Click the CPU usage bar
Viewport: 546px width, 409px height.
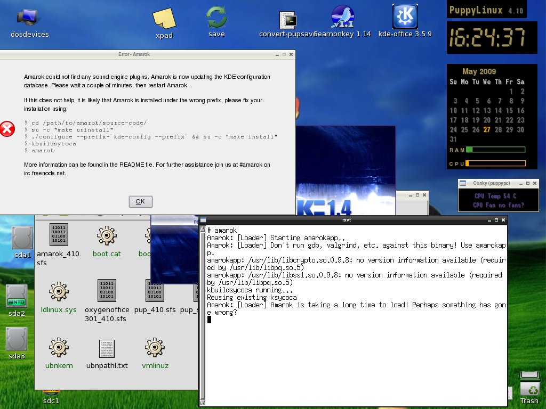[495, 163]
